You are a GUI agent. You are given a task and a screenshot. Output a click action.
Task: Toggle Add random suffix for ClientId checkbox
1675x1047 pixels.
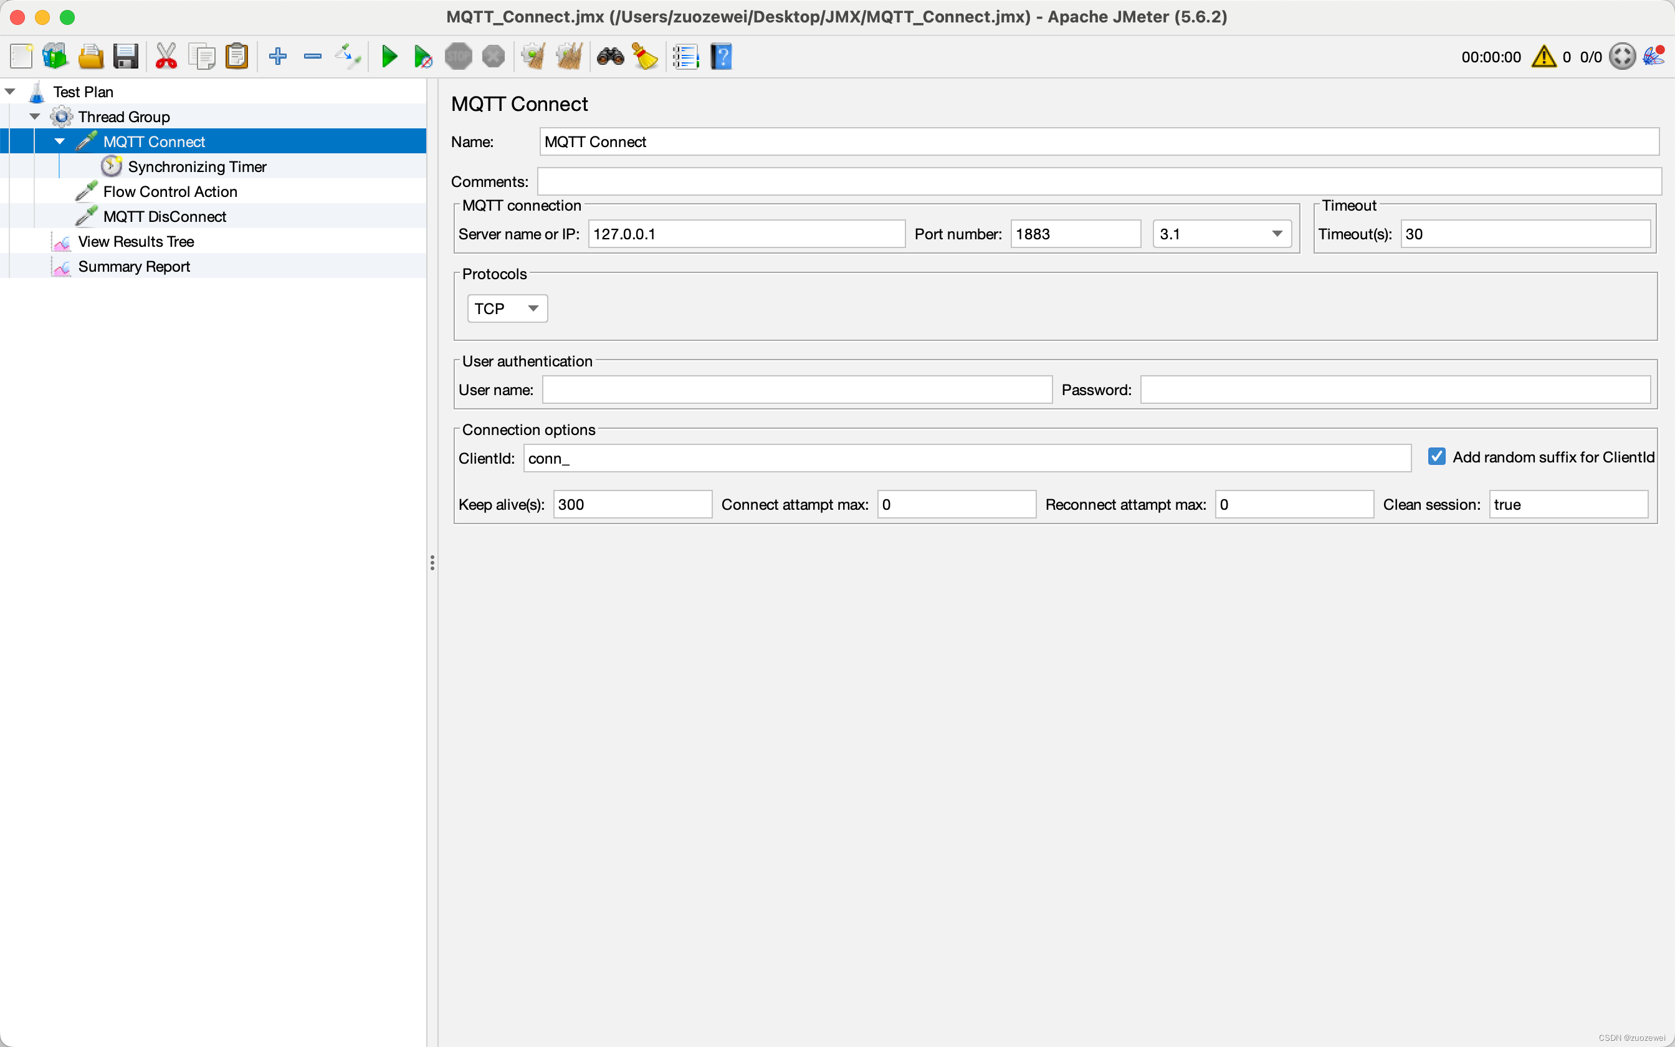coord(1438,457)
